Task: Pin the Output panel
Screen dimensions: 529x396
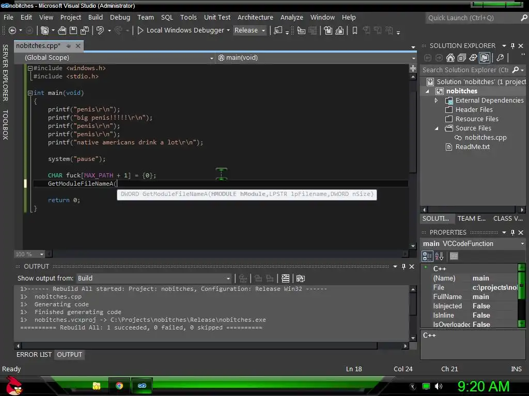Action: point(403,267)
